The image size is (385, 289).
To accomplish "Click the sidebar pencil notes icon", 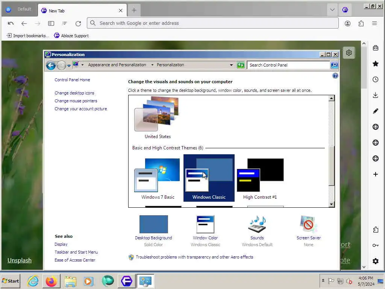I will pyautogui.click(x=376, y=111).
